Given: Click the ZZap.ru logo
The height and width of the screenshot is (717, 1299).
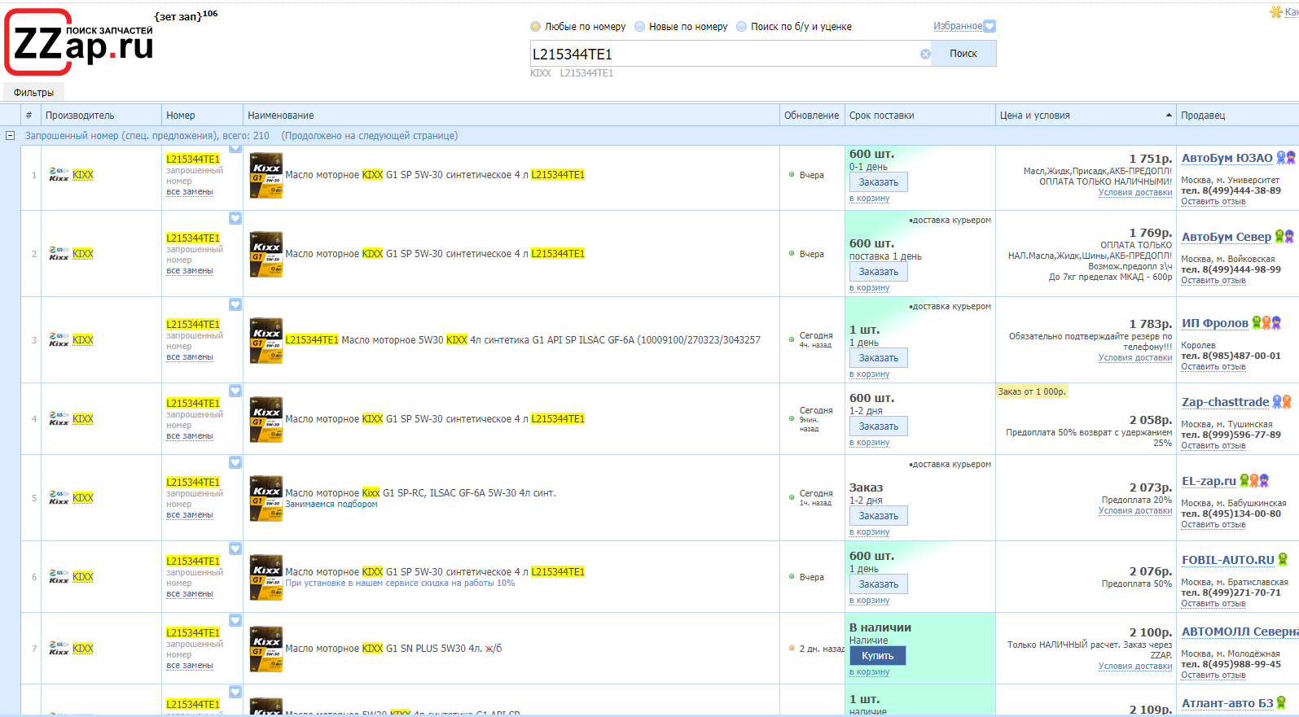Looking at the screenshot, I should 80,42.
